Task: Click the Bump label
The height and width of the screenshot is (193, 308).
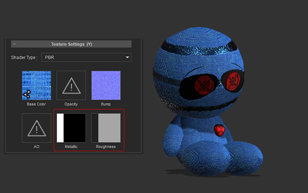Action: 106,104
